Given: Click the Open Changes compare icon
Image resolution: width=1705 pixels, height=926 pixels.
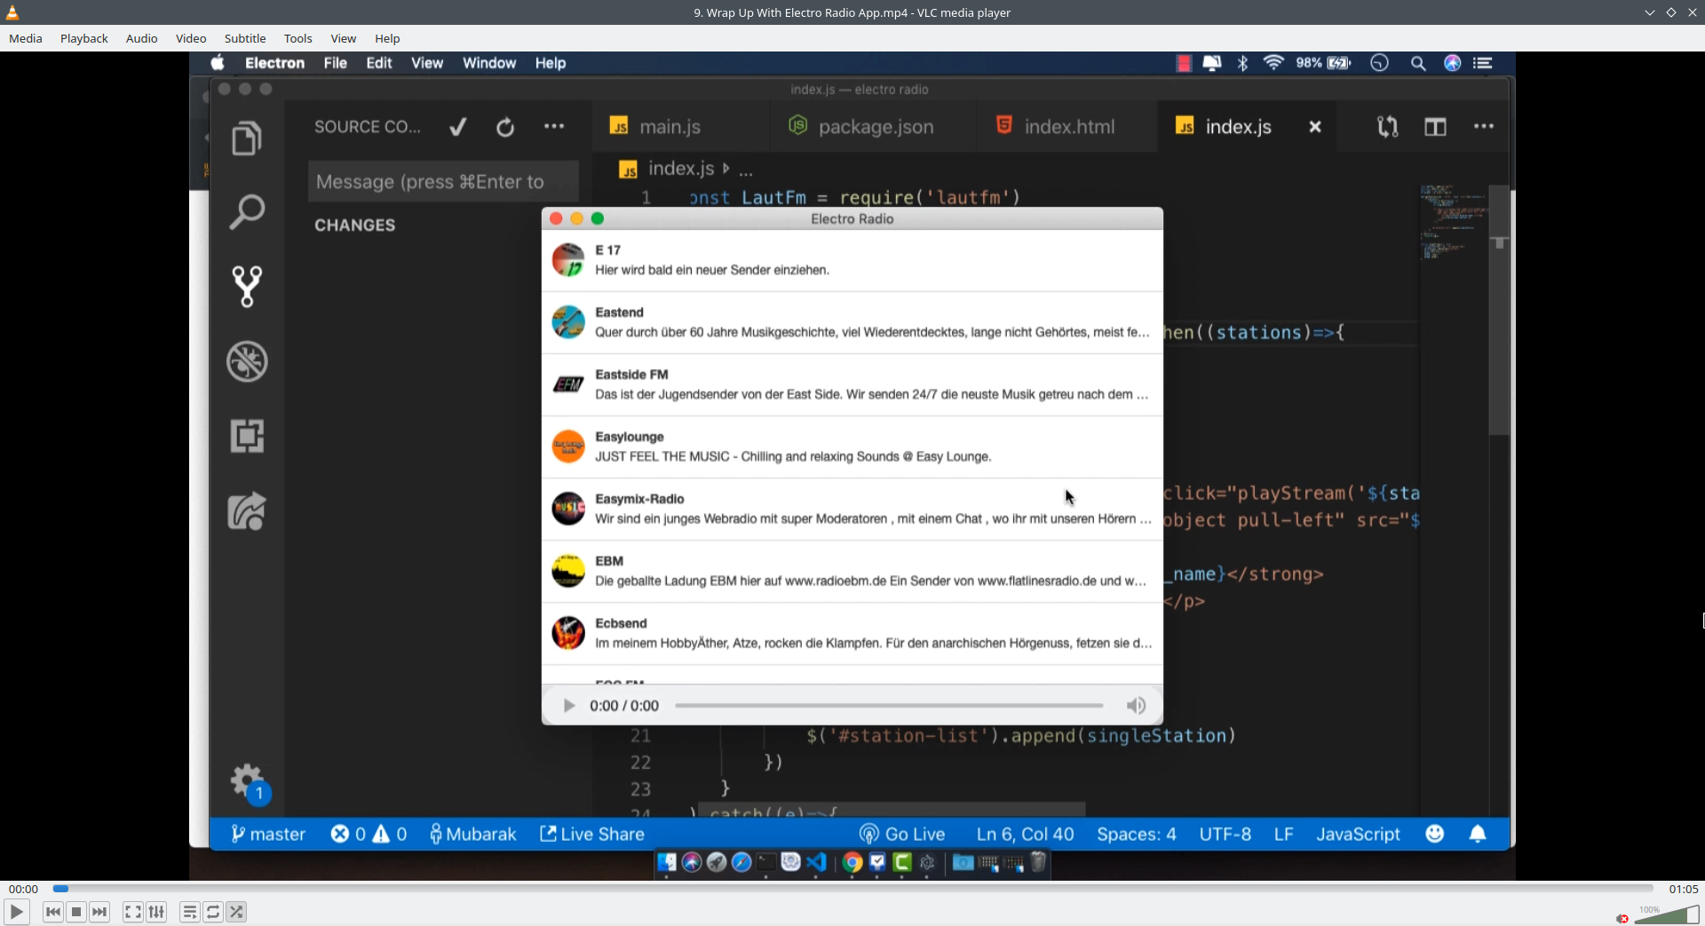Looking at the screenshot, I should point(1387,127).
